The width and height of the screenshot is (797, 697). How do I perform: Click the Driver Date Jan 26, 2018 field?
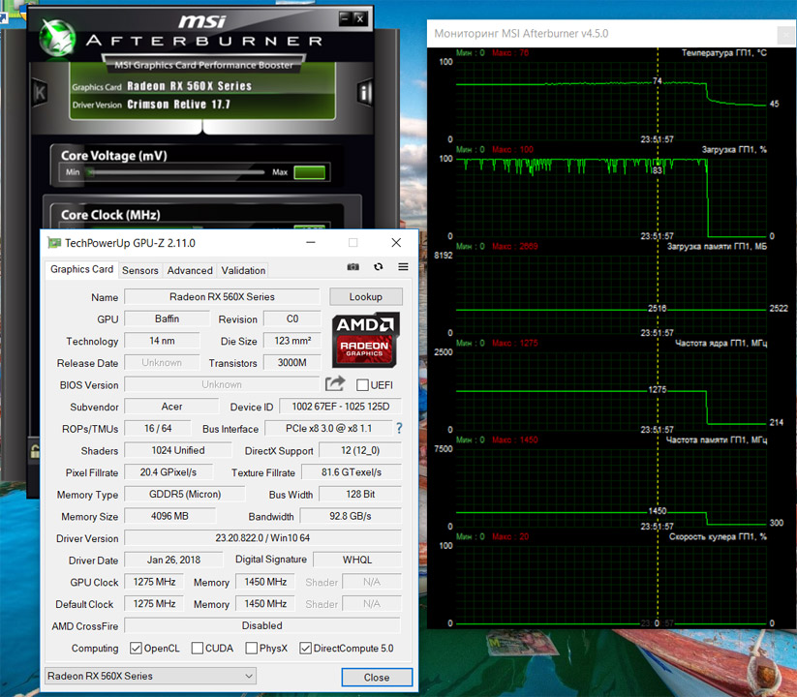174,560
